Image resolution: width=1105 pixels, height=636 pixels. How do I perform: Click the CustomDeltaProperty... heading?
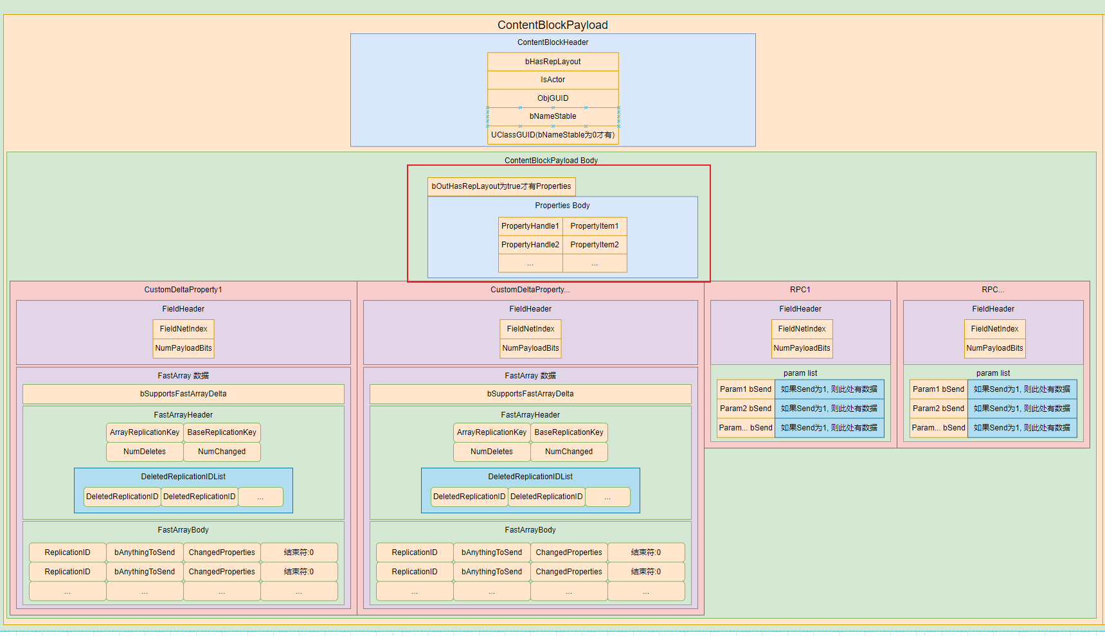[530, 290]
